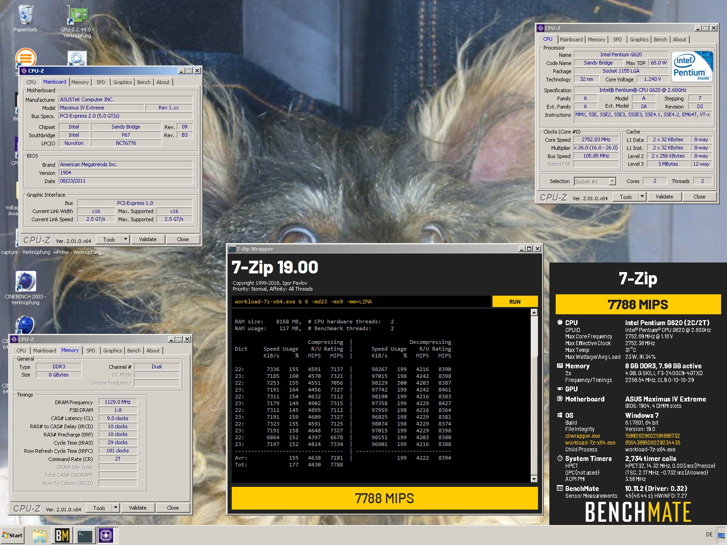Click the DRAM Frequency 1129.0 MHz value
The image size is (727, 545).
[x=118, y=402]
